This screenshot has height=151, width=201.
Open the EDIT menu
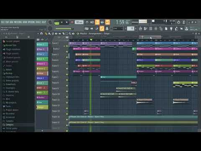coord(8,22)
